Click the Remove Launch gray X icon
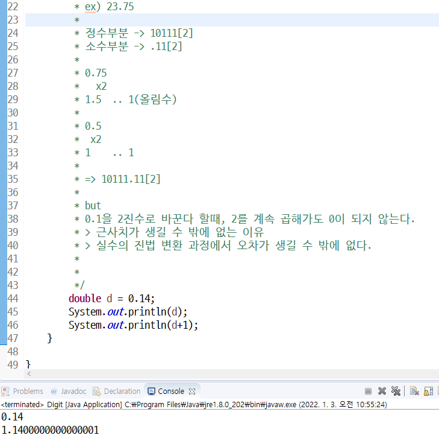Screen dimensions: 439x447 coord(382,391)
